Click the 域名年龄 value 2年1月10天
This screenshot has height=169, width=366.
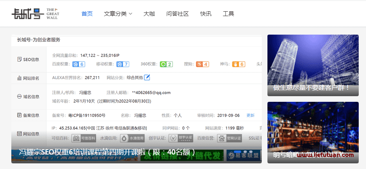pyautogui.click(x=84, y=101)
